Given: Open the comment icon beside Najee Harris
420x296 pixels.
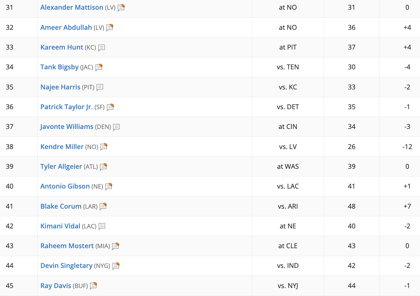Looking at the screenshot, I should click(x=100, y=87).
